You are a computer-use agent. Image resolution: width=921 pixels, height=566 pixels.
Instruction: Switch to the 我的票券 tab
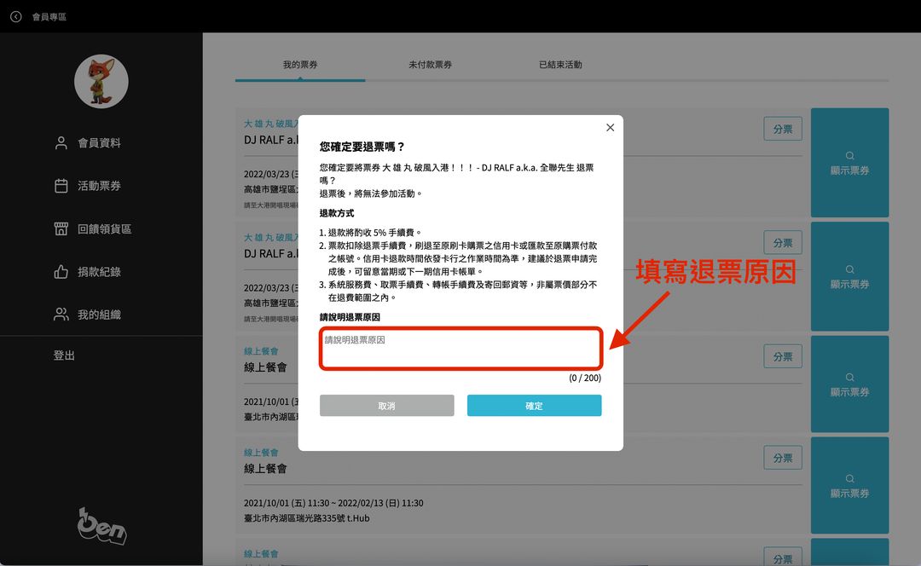tap(300, 65)
